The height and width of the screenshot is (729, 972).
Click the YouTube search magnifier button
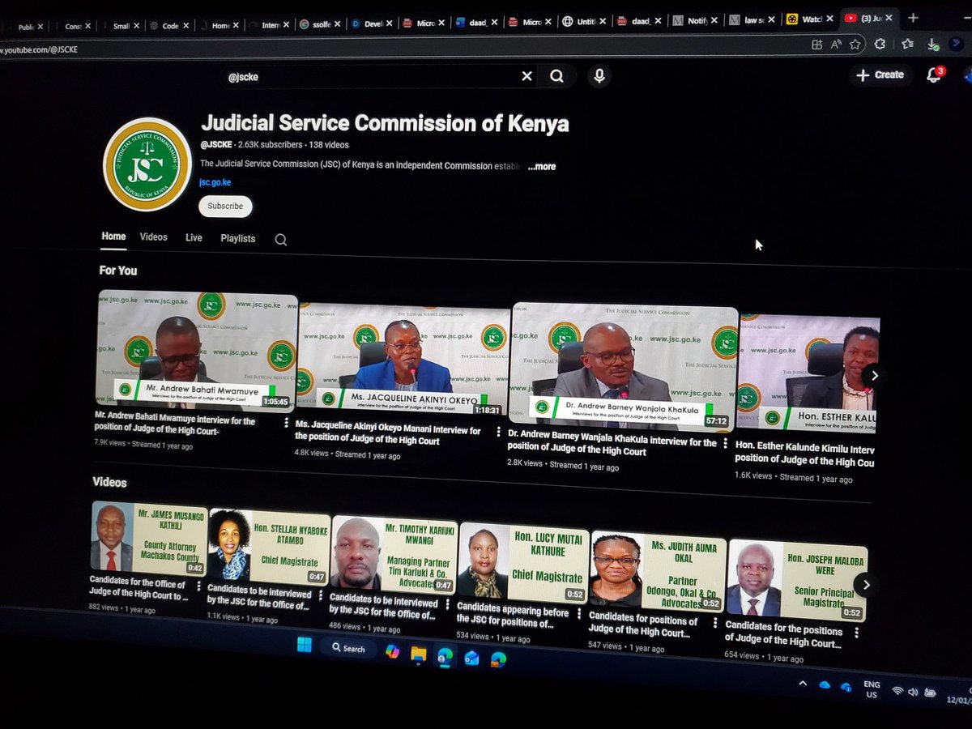[x=557, y=76]
